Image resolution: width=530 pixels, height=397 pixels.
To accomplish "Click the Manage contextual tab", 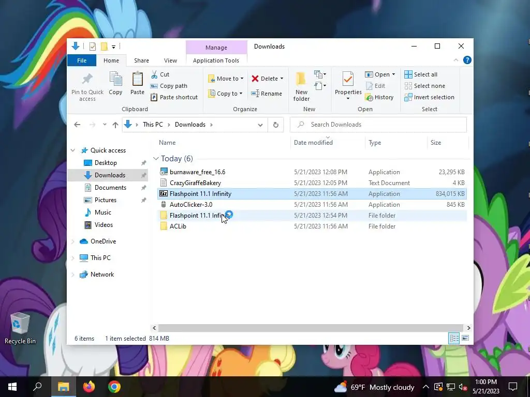I will click(216, 48).
